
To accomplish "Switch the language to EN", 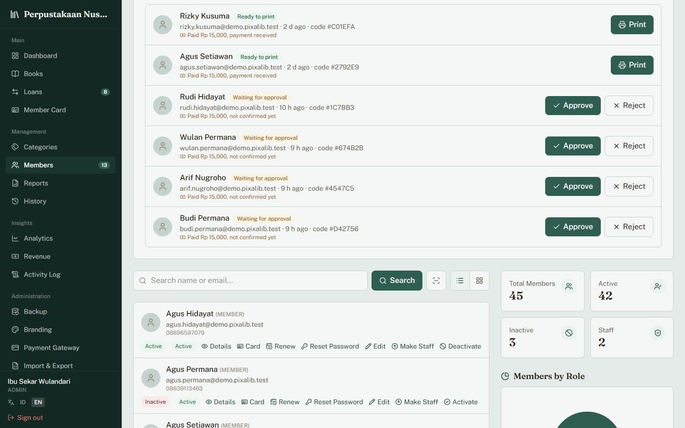I will (38, 402).
